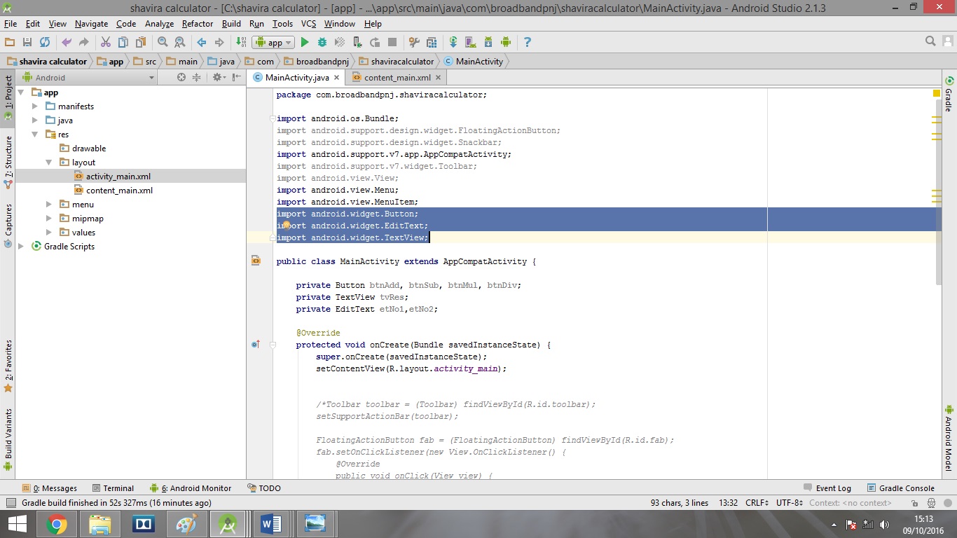Click the Cut scissors icon
This screenshot has height=538, width=957.
(106, 43)
